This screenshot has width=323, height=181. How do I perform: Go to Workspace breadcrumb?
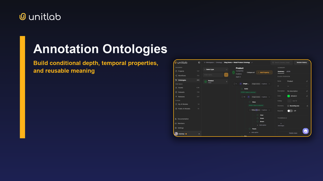tap(210, 62)
